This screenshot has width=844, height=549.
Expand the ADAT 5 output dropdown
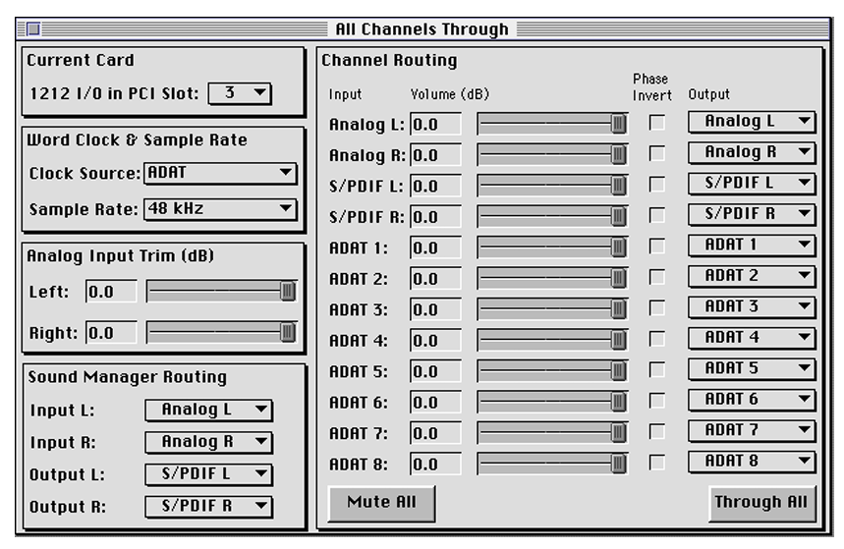752,369
